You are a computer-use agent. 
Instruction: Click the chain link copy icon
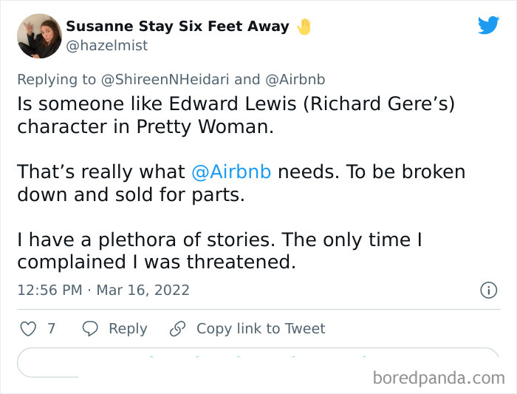177,328
